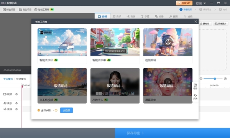
Task: Mute the 音乐 track
Action: (16, 103)
